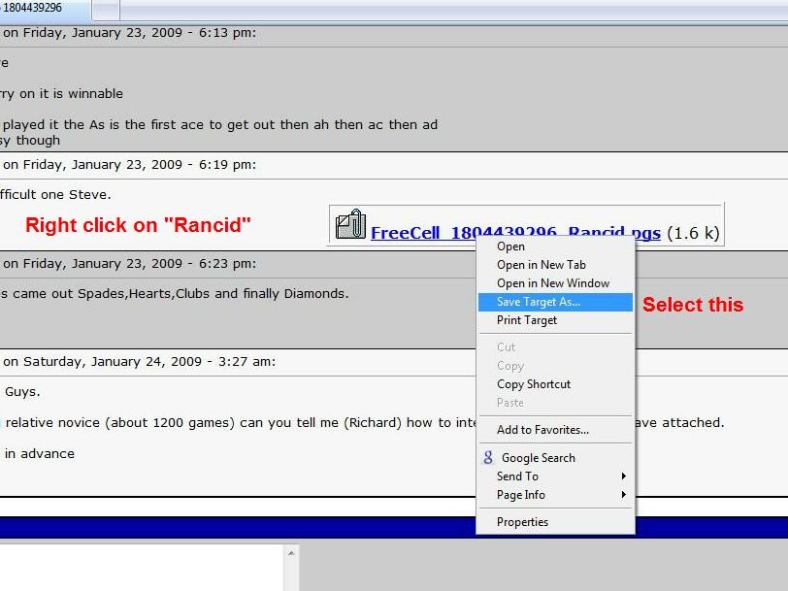Click the paperclip attachment icon
788x591 pixels.
tap(350, 225)
